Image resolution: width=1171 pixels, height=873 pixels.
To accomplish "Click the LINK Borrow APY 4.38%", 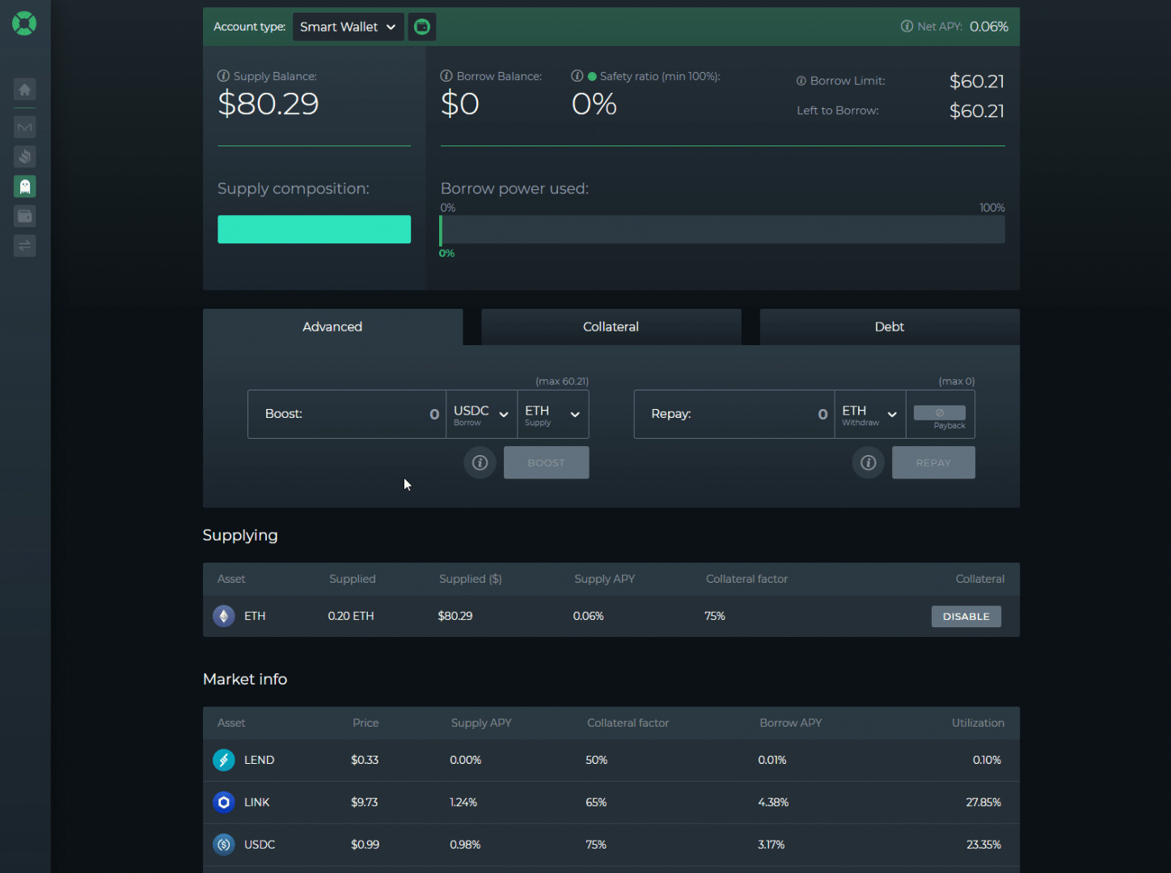I will (x=773, y=802).
